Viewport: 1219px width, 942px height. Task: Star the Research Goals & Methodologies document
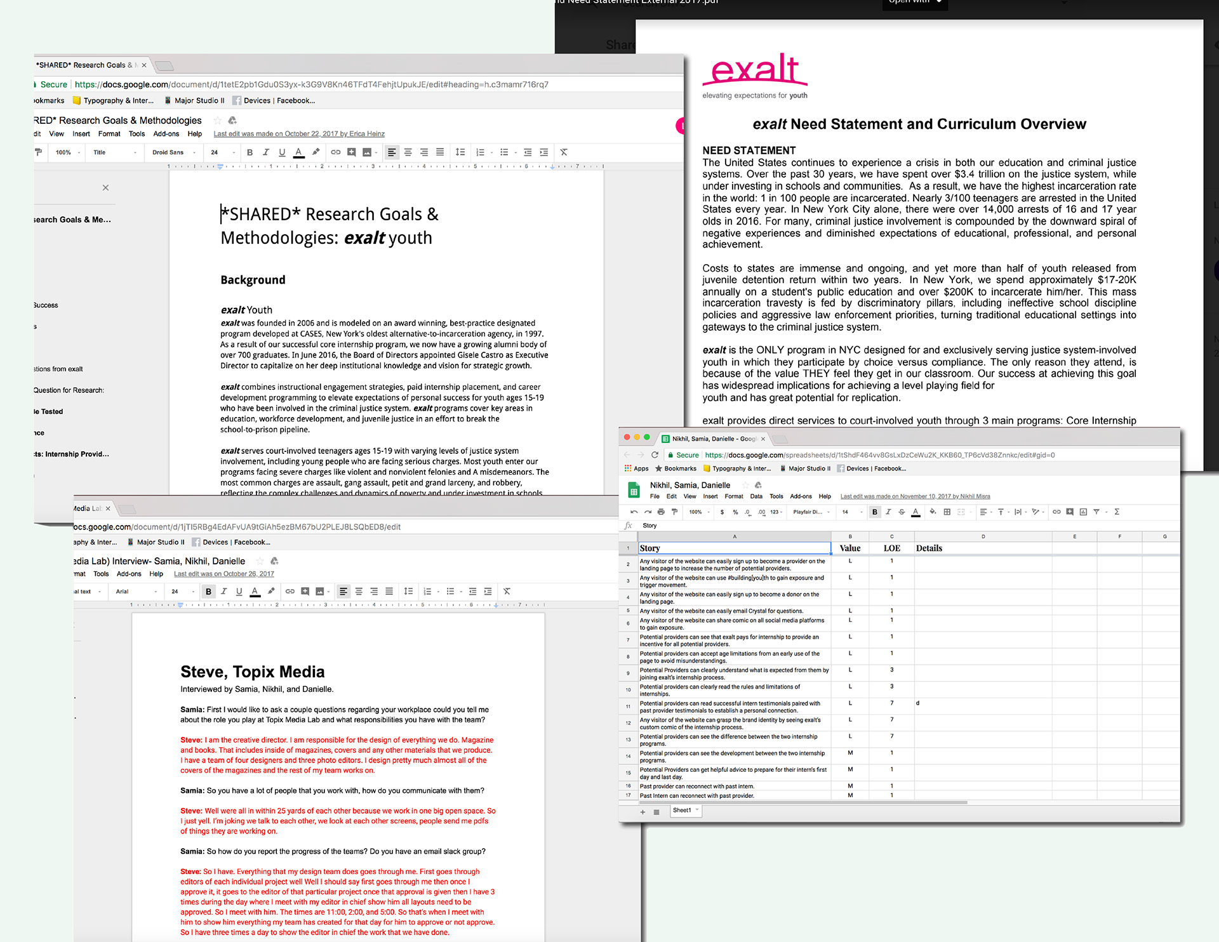[x=218, y=121]
